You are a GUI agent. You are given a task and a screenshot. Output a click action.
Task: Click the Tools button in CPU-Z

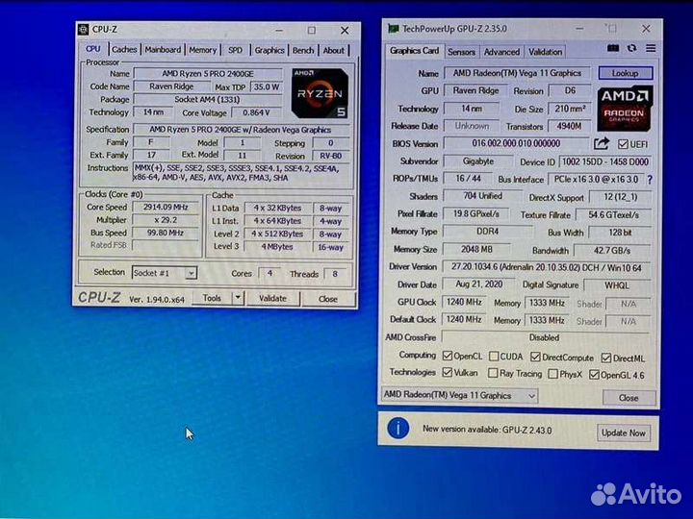coord(212,298)
